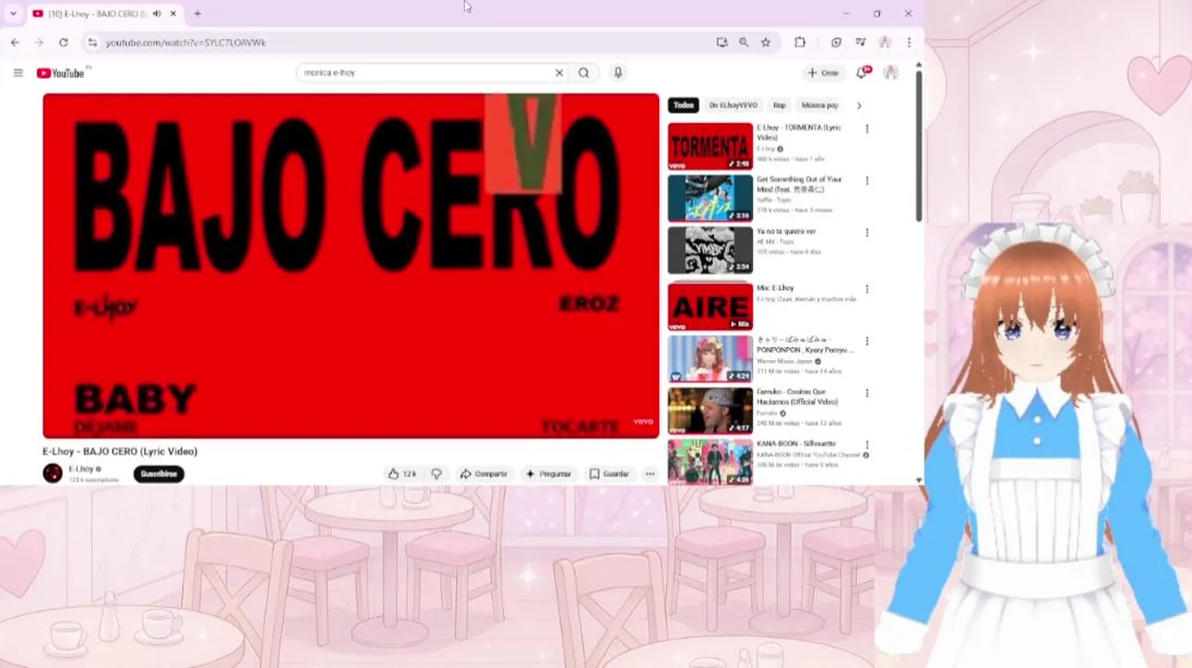Click the address bar URL
Screen dimensions: 1192x668
point(186,43)
